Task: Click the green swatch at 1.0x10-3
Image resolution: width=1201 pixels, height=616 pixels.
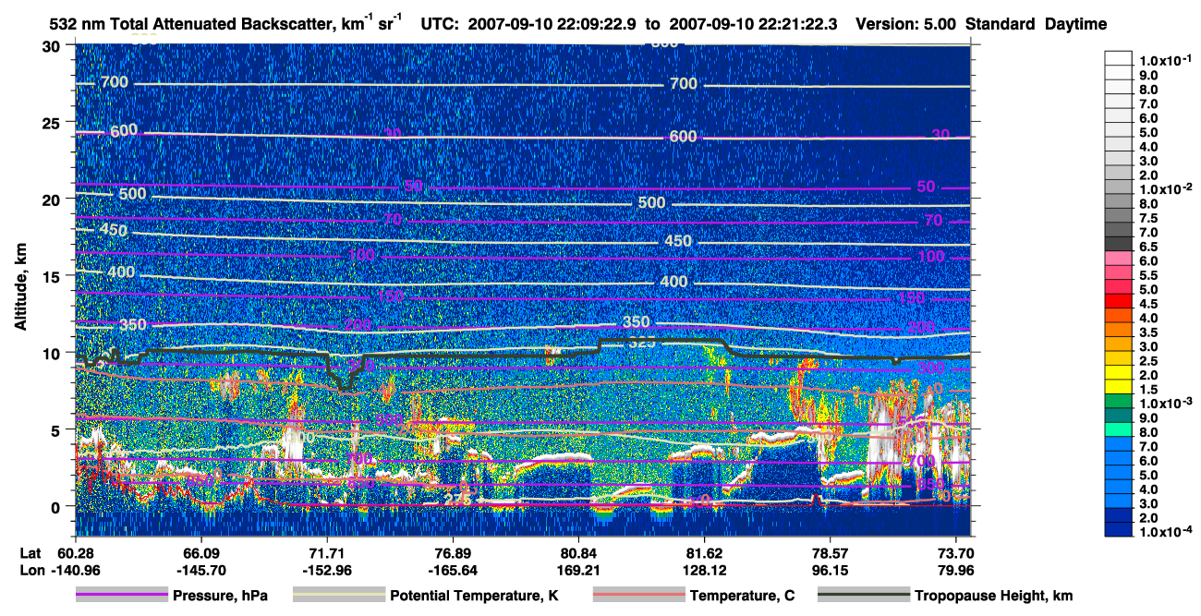Action: pyautogui.click(x=1118, y=401)
